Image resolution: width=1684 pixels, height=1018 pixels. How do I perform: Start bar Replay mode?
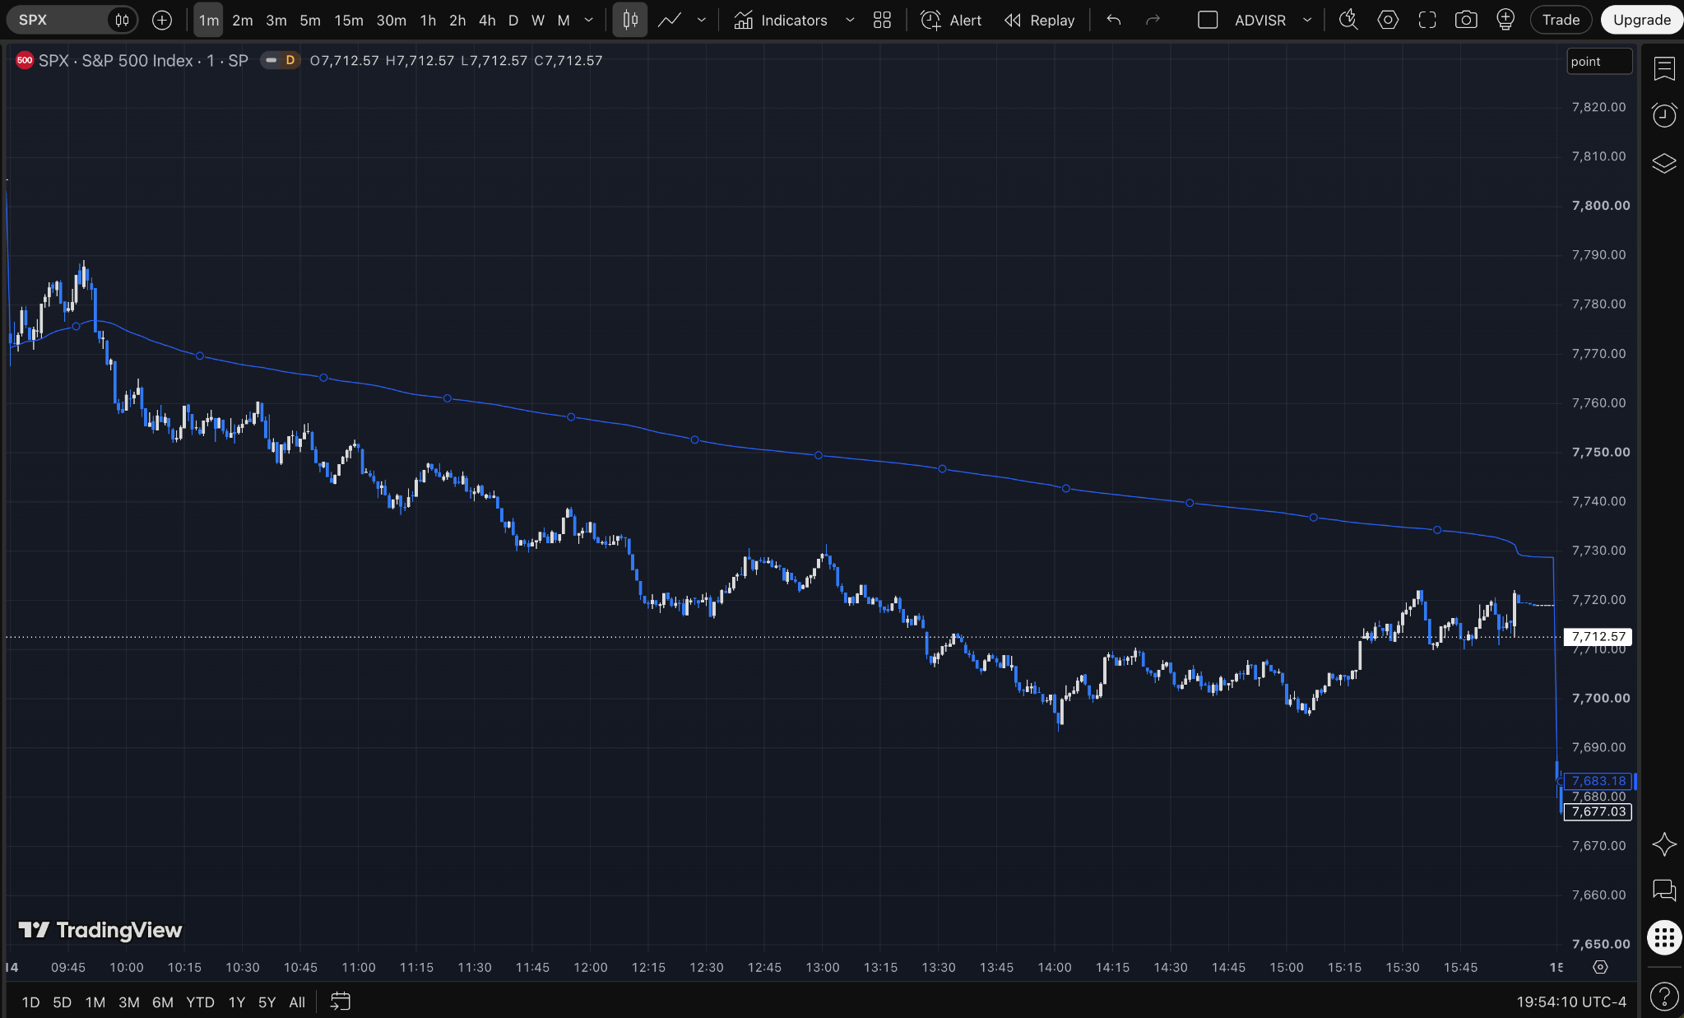1040,20
